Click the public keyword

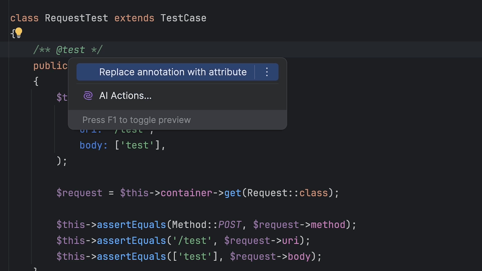click(50, 66)
